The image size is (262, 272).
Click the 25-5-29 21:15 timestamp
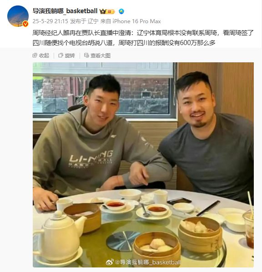coord(50,21)
